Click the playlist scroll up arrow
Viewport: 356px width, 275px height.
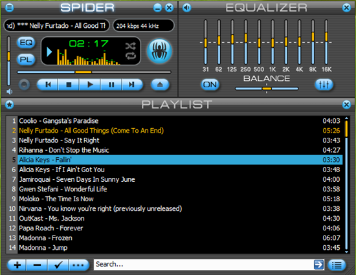point(346,118)
